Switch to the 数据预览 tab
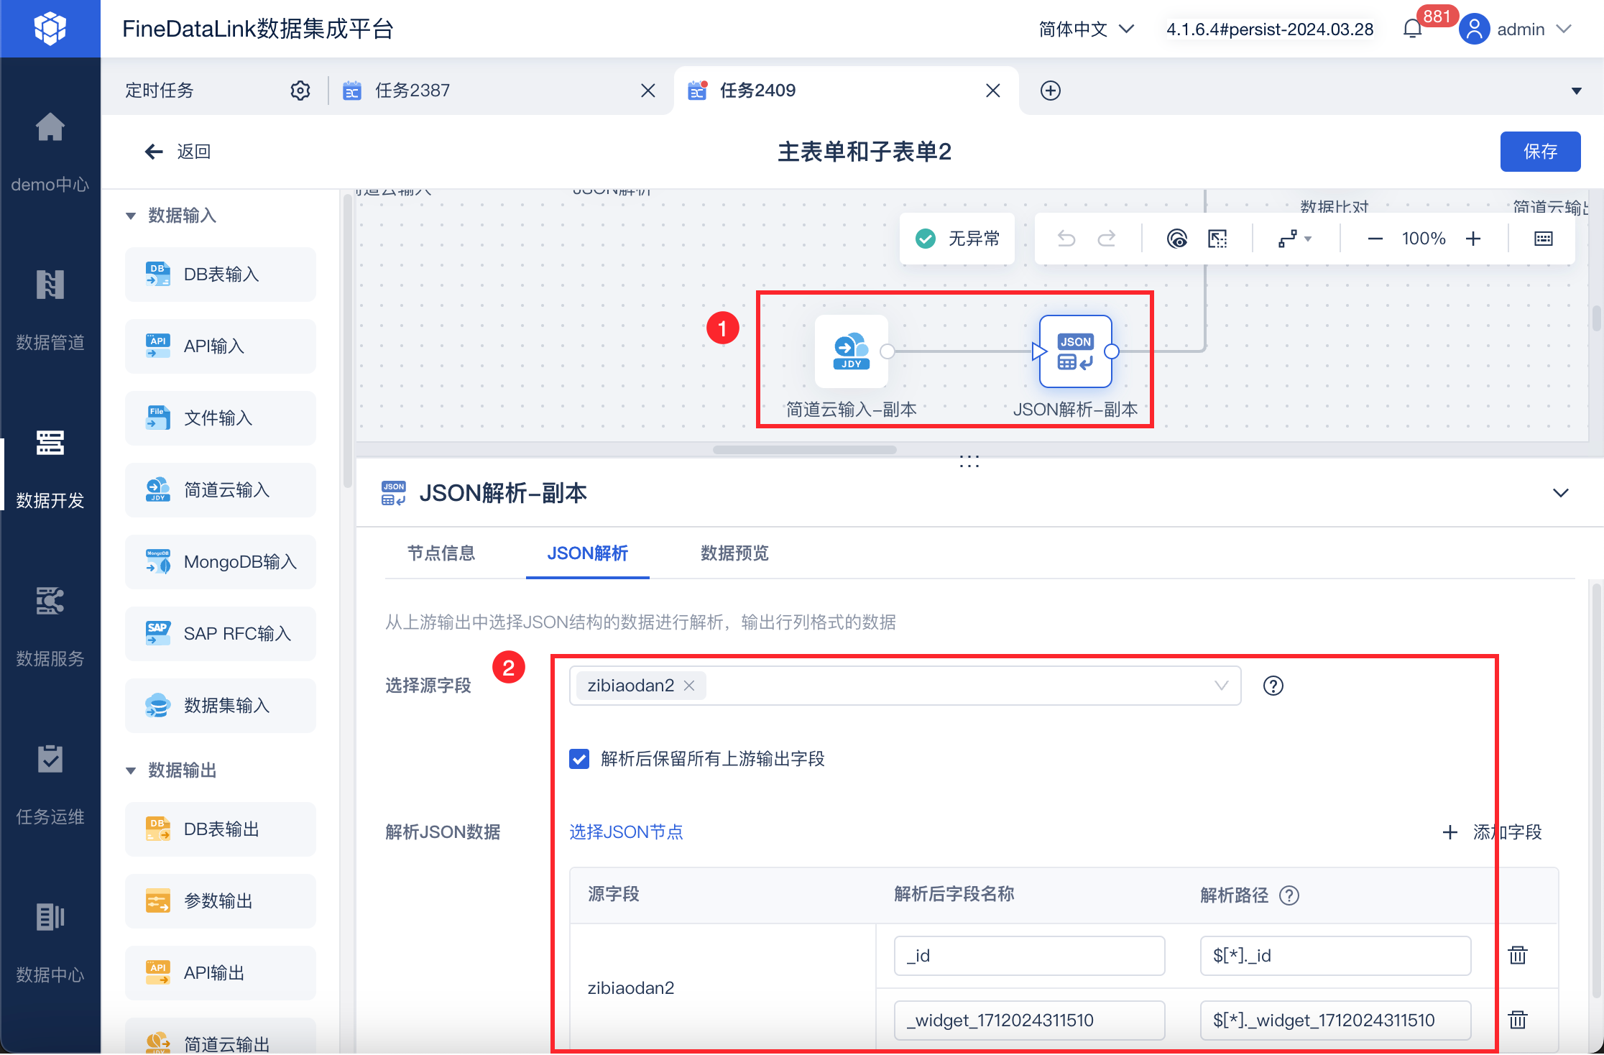Screen dimensions: 1604x1055 [x=734, y=553]
